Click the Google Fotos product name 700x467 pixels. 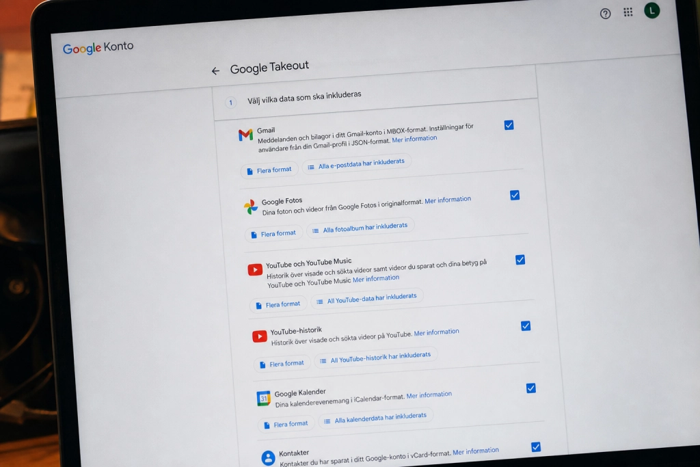pos(282,201)
